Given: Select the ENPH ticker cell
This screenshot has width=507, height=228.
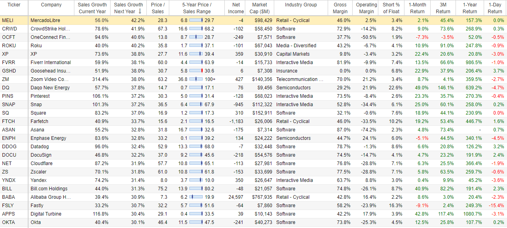Looking at the screenshot, I should (8, 138).
